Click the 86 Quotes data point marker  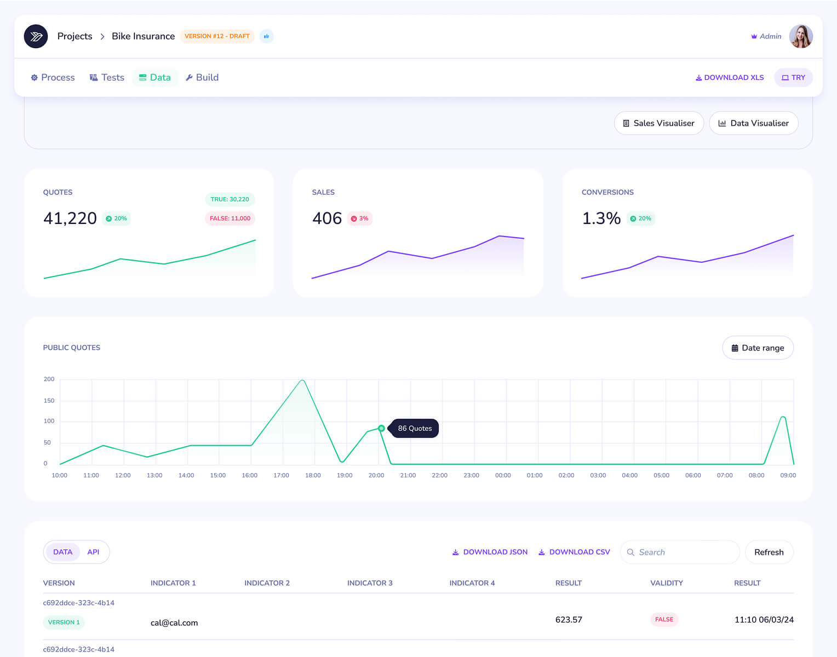381,428
